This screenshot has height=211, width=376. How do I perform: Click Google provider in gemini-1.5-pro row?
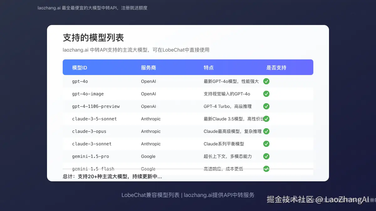(x=148, y=156)
